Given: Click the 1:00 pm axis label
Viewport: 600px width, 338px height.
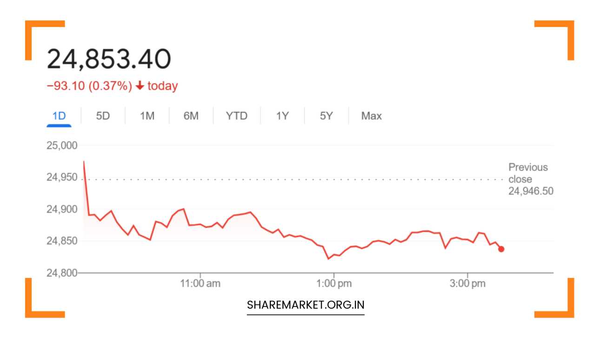Looking at the screenshot, I should [334, 282].
